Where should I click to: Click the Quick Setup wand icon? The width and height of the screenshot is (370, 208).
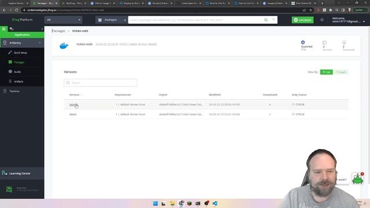pyautogui.click(x=10, y=53)
